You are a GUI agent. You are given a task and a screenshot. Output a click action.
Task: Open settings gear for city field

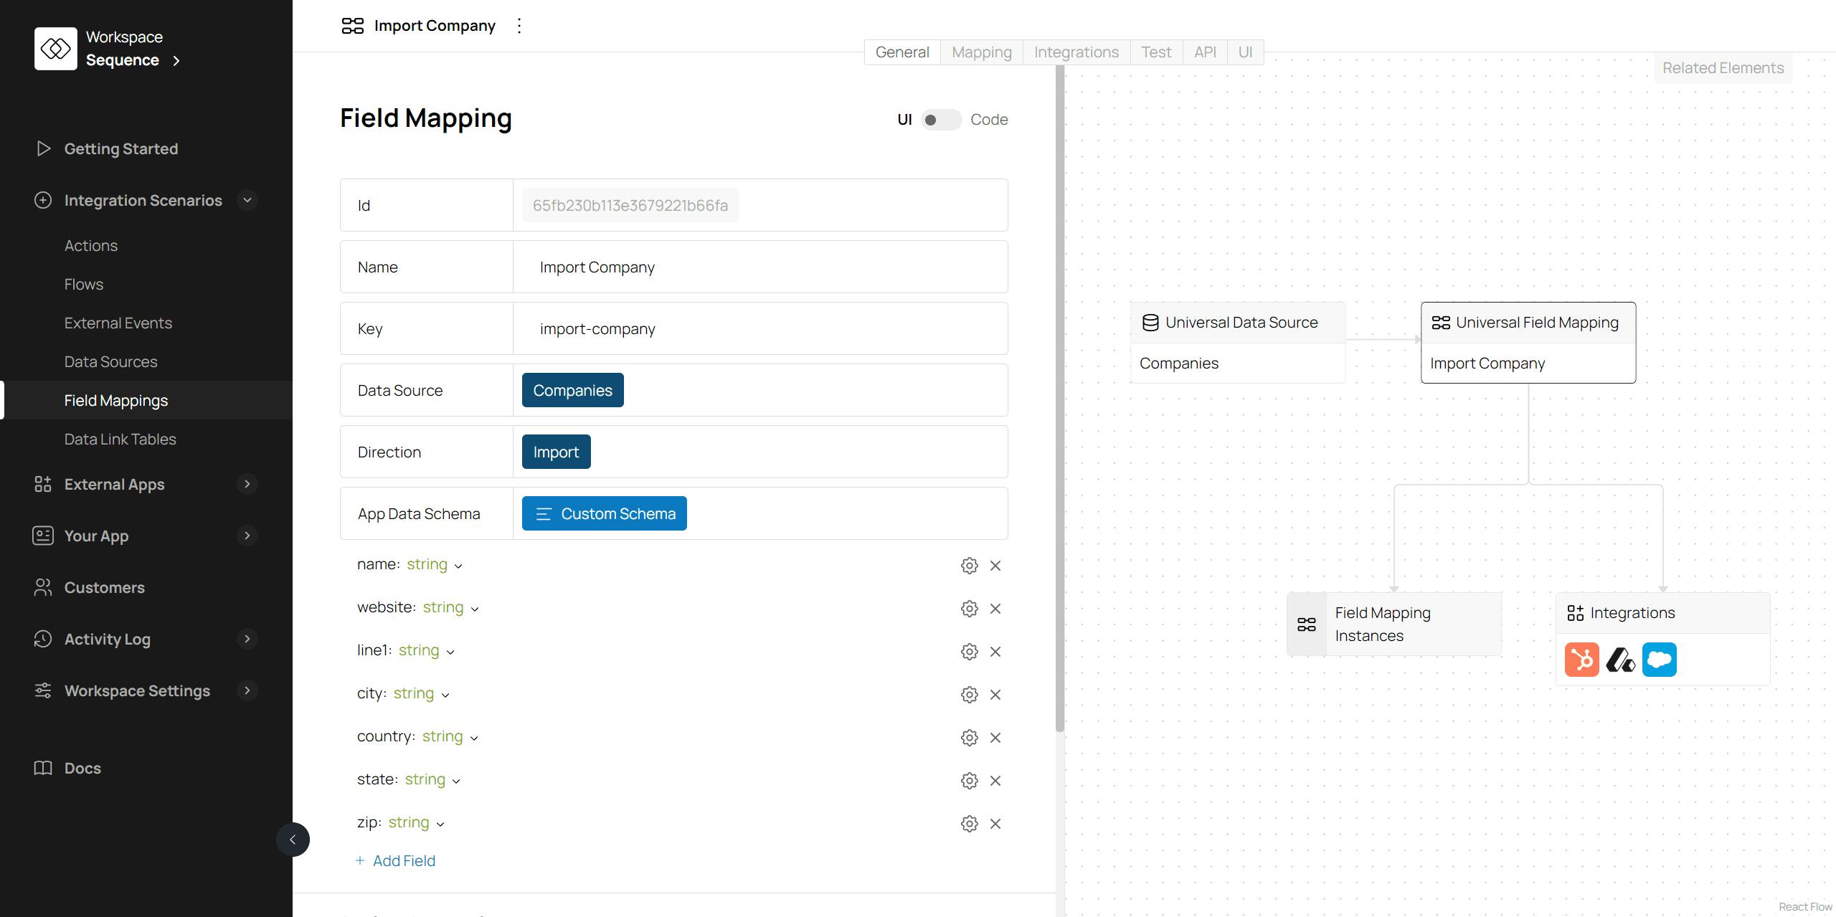point(969,695)
